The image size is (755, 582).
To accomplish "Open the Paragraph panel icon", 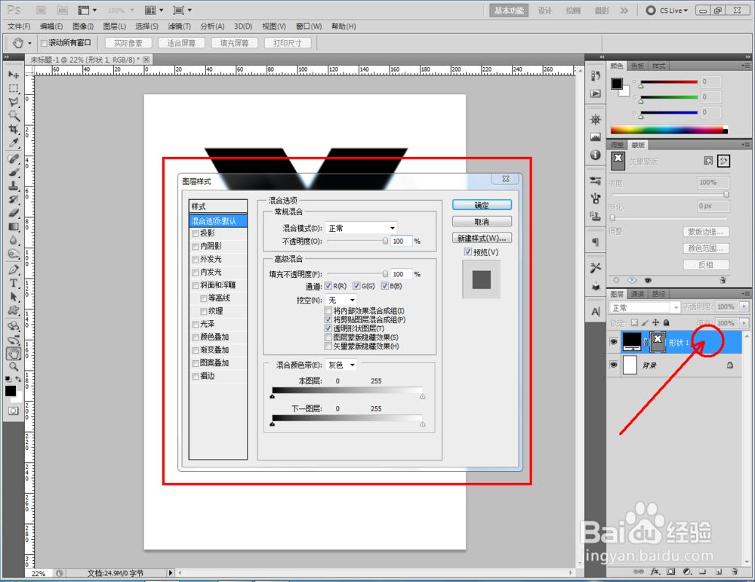I will point(596,242).
